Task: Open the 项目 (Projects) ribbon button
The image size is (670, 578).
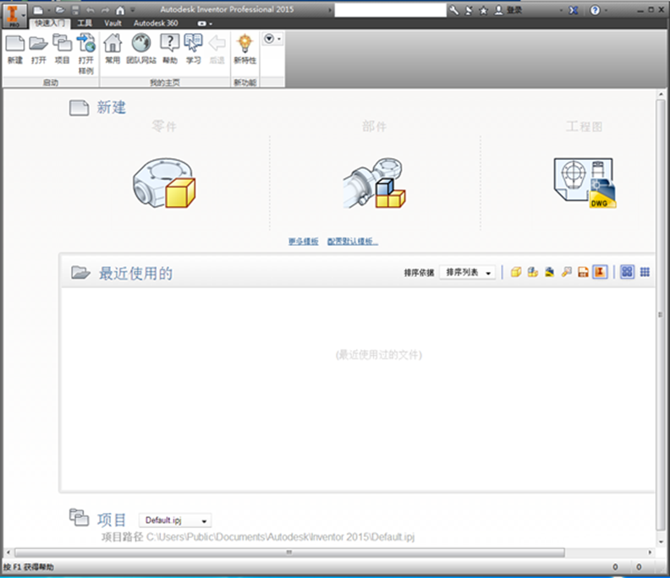Action: tap(62, 49)
